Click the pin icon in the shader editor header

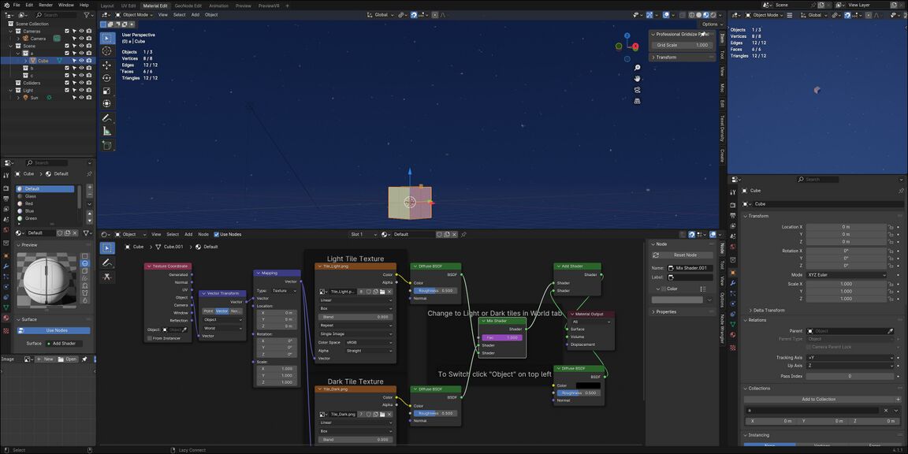[464, 234]
